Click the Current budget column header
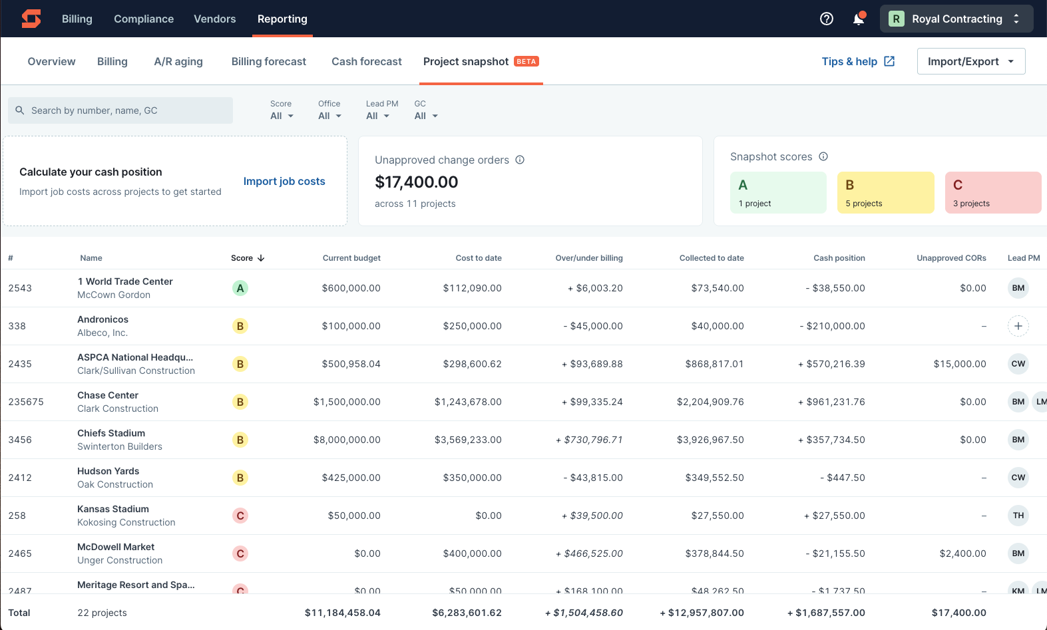The height and width of the screenshot is (630, 1047). tap(351, 258)
